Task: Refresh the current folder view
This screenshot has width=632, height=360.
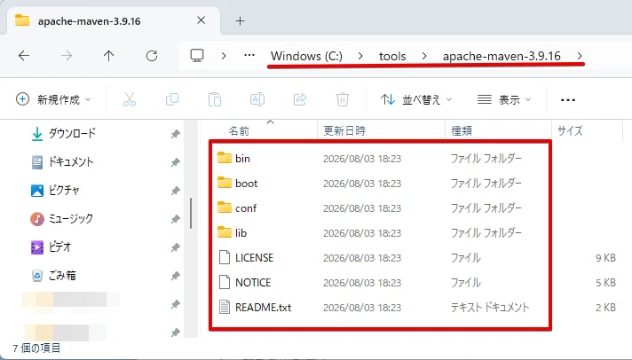Action: click(x=152, y=56)
